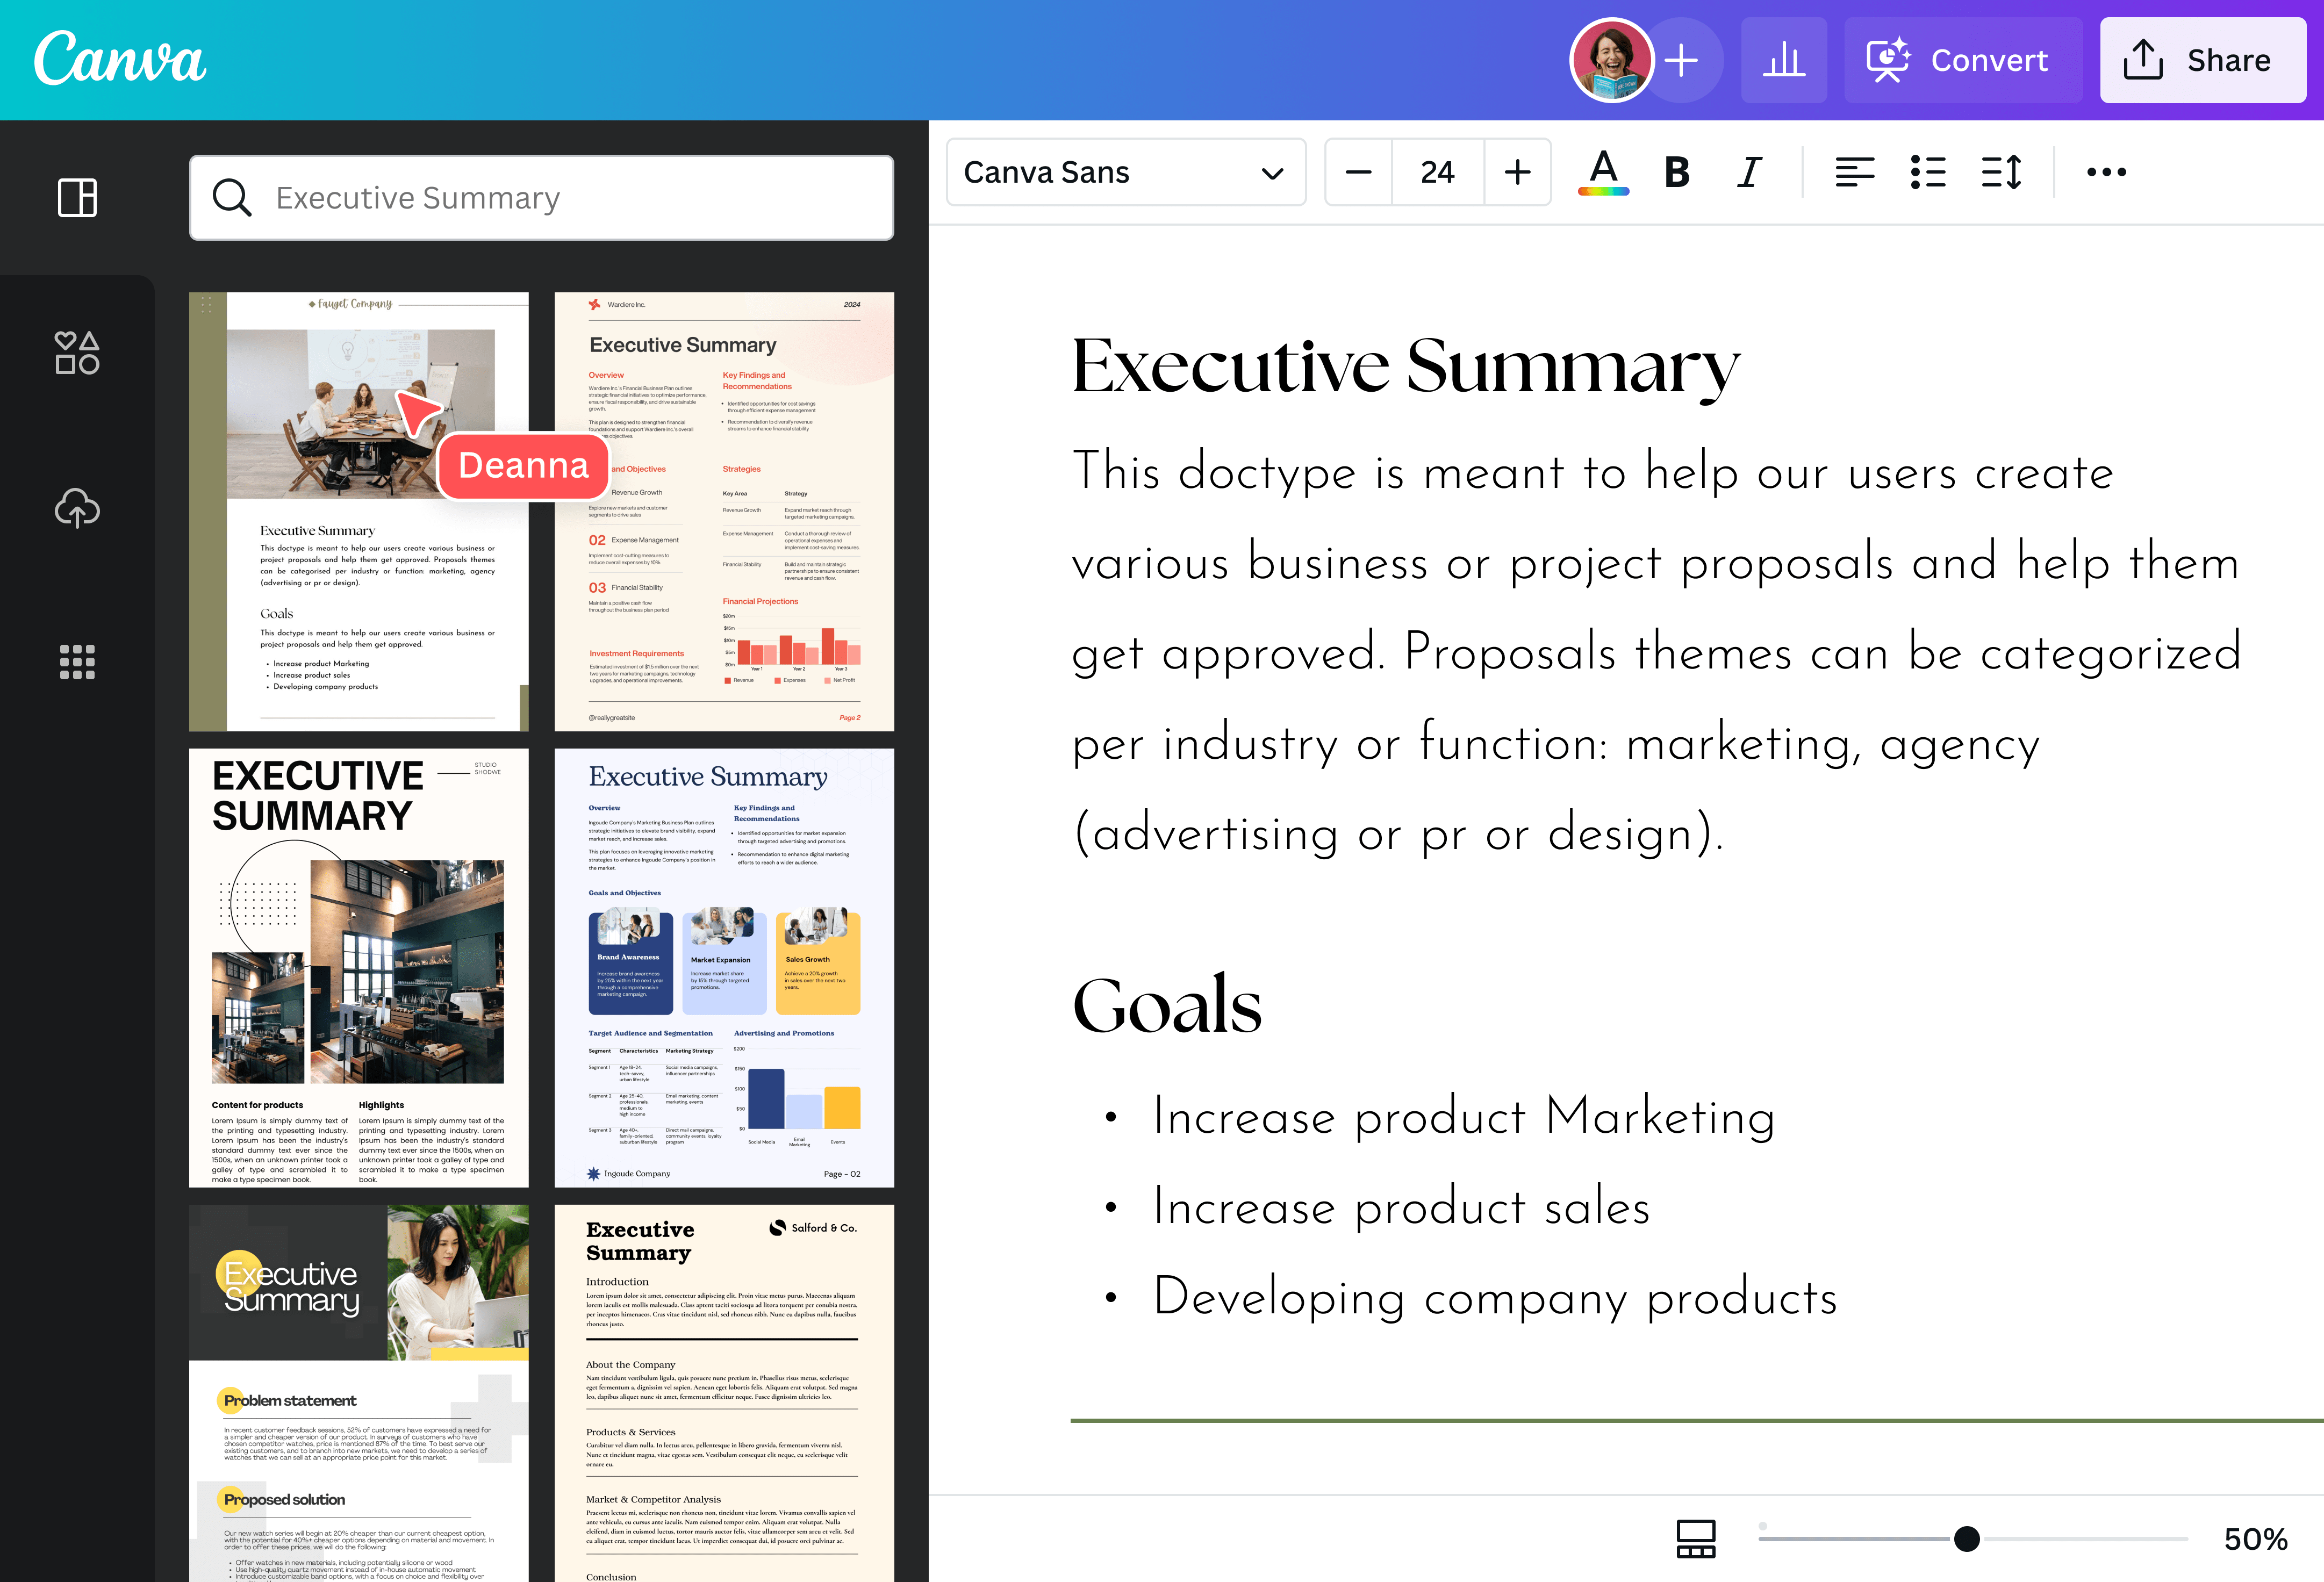
Task: Open the grid view pages icon
Action: (1696, 1538)
